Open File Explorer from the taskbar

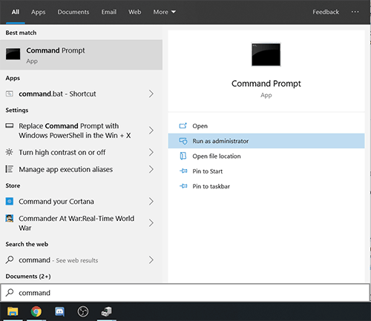[13, 311]
